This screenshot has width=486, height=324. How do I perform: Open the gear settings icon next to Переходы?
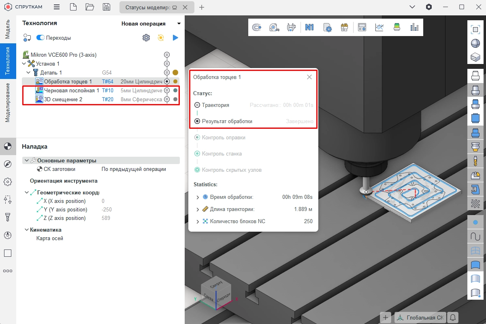146,38
